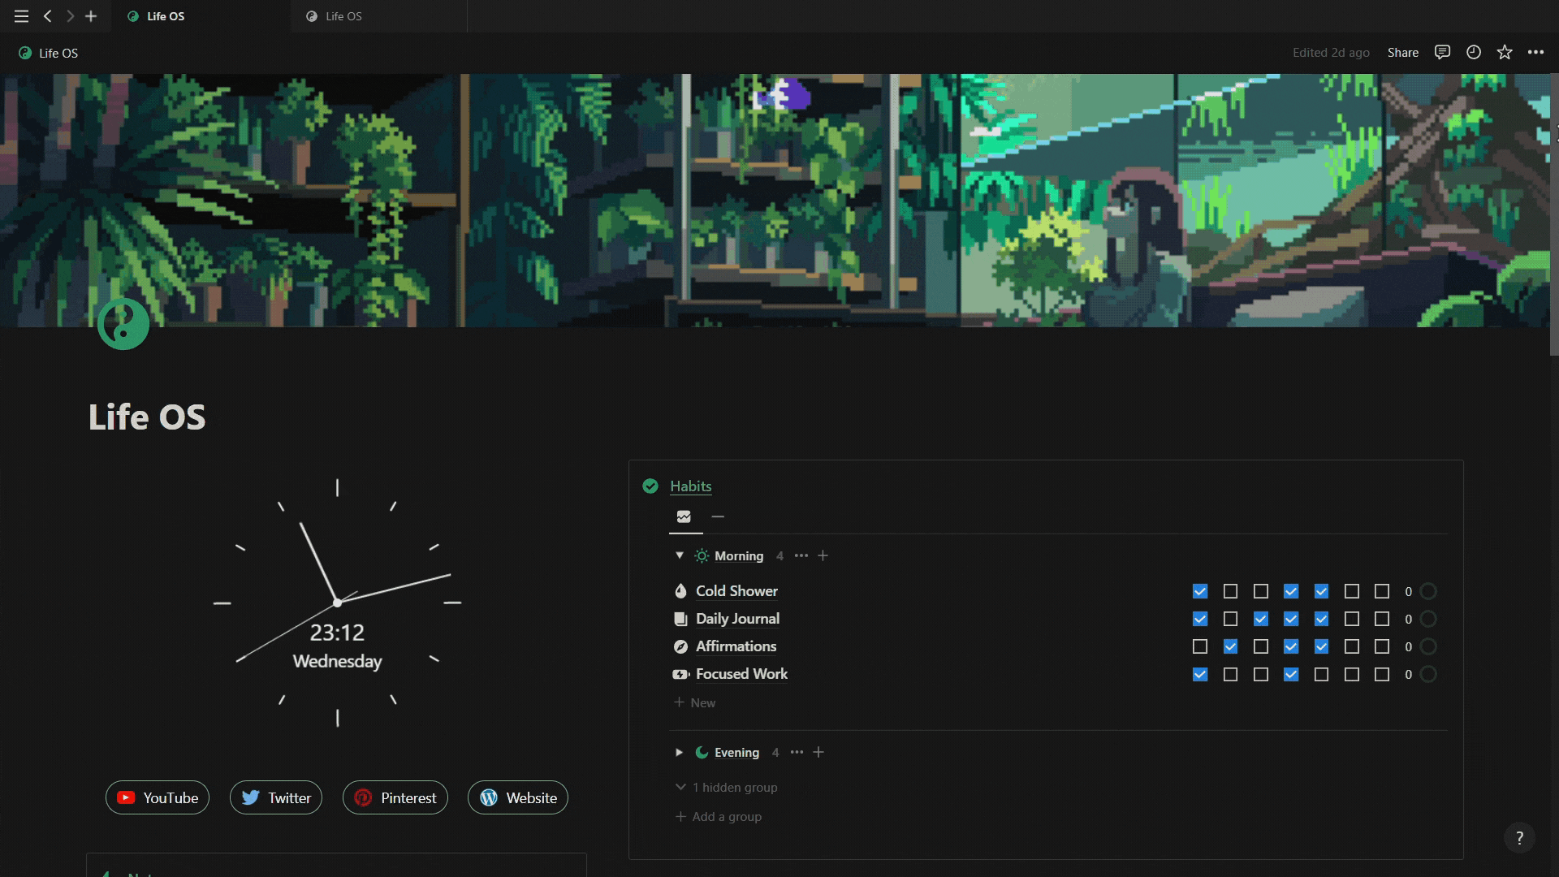Open a new tab with plus icon
This screenshot has width=1559, height=877.
(91, 16)
